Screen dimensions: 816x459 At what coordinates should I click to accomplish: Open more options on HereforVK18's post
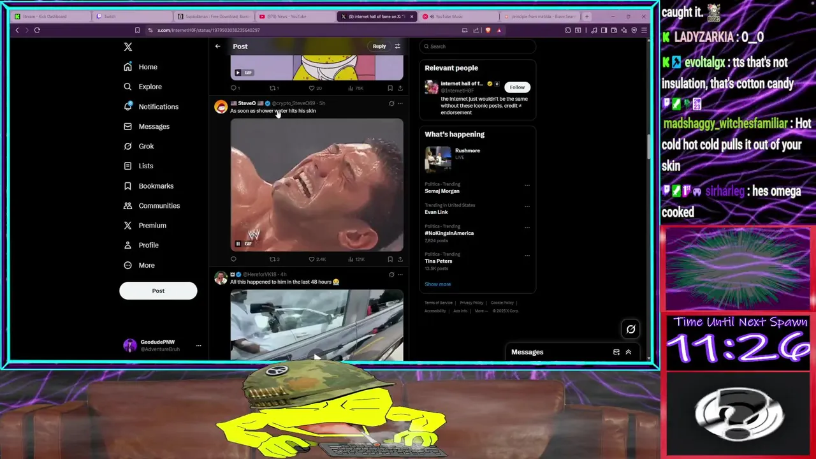pyautogui.click(x=400, y=275)
